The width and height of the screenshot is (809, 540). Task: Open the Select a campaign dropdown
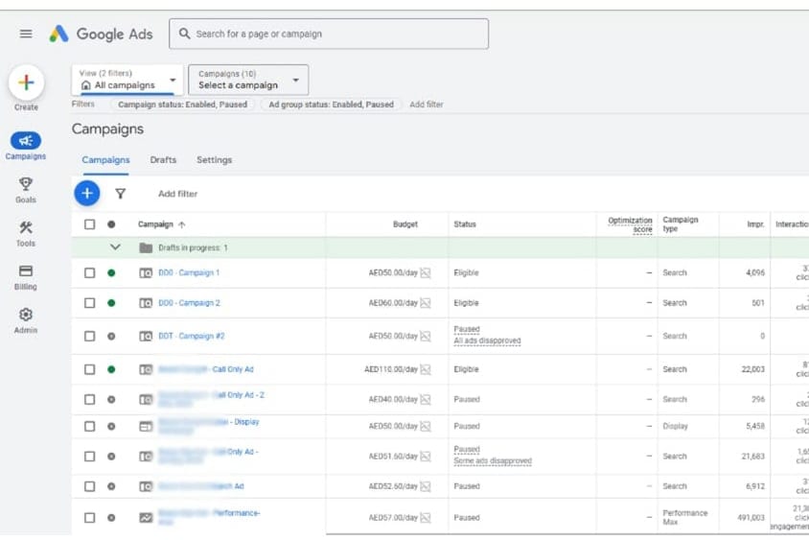[x=248, y=80]
